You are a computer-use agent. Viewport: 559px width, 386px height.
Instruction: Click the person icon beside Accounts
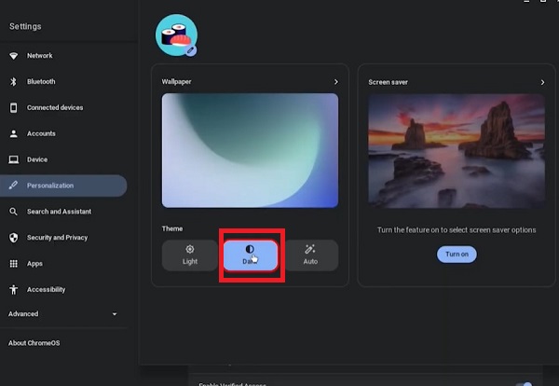[x=14, y=133]
